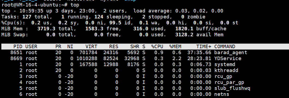Select the netns process name
The image size is (289, 98).
pyautogui.click(x=222, y=94)
